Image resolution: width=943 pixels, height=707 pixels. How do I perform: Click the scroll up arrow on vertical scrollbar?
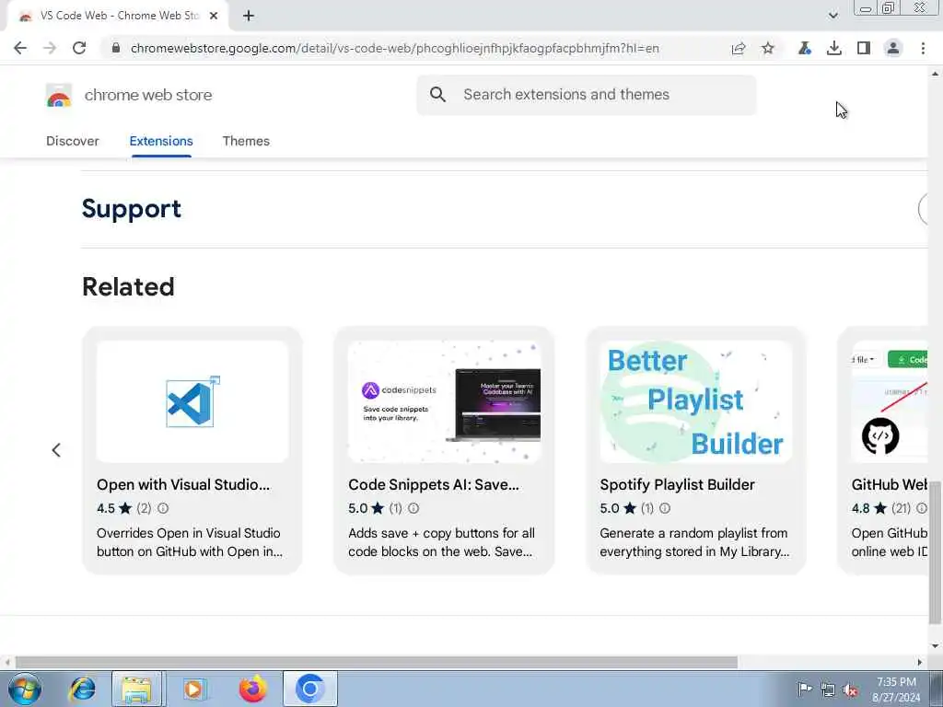click(935, 74)
